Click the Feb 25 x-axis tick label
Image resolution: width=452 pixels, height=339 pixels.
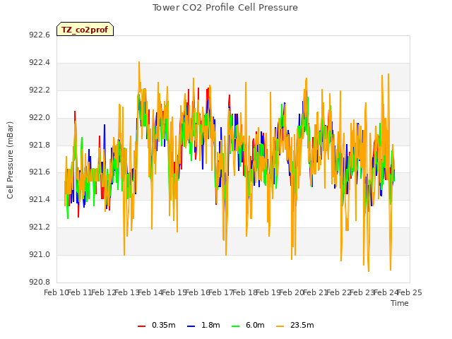(x=410, y=292)
